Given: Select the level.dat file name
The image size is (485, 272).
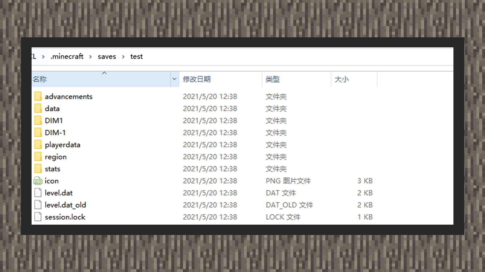Looking at the screenshot, I should [x=59, y=193].
